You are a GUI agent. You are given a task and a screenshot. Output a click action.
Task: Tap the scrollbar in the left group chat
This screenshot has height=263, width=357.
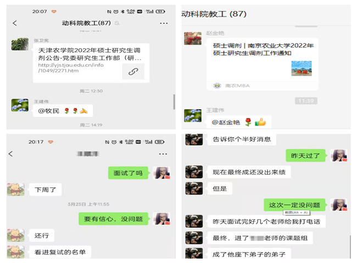[x=174, y=102]
